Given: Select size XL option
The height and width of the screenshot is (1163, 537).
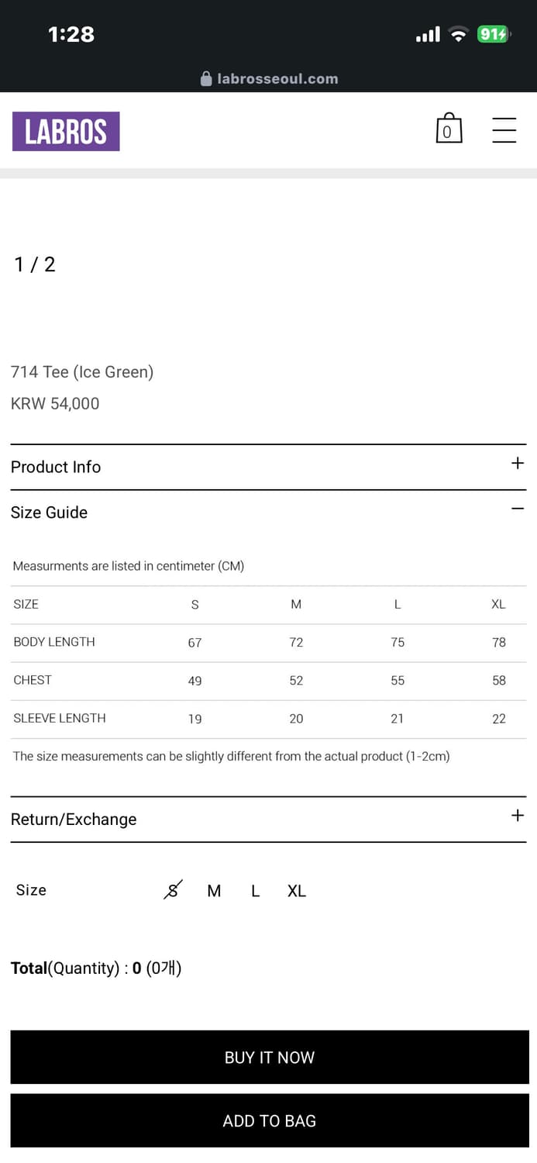Looking at the screenshot, I should (x=297, y=891).
